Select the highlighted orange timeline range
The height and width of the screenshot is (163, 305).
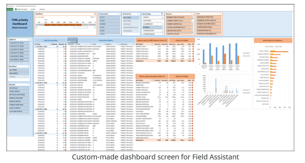63,25
